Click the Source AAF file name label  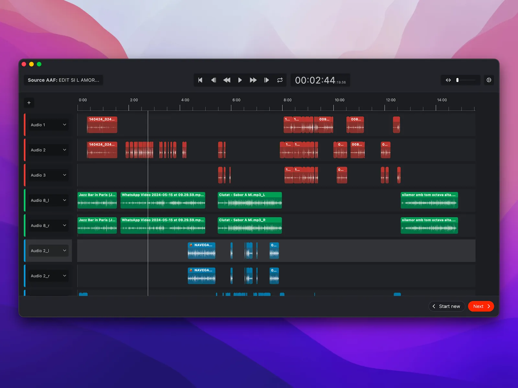pos(63,80)
